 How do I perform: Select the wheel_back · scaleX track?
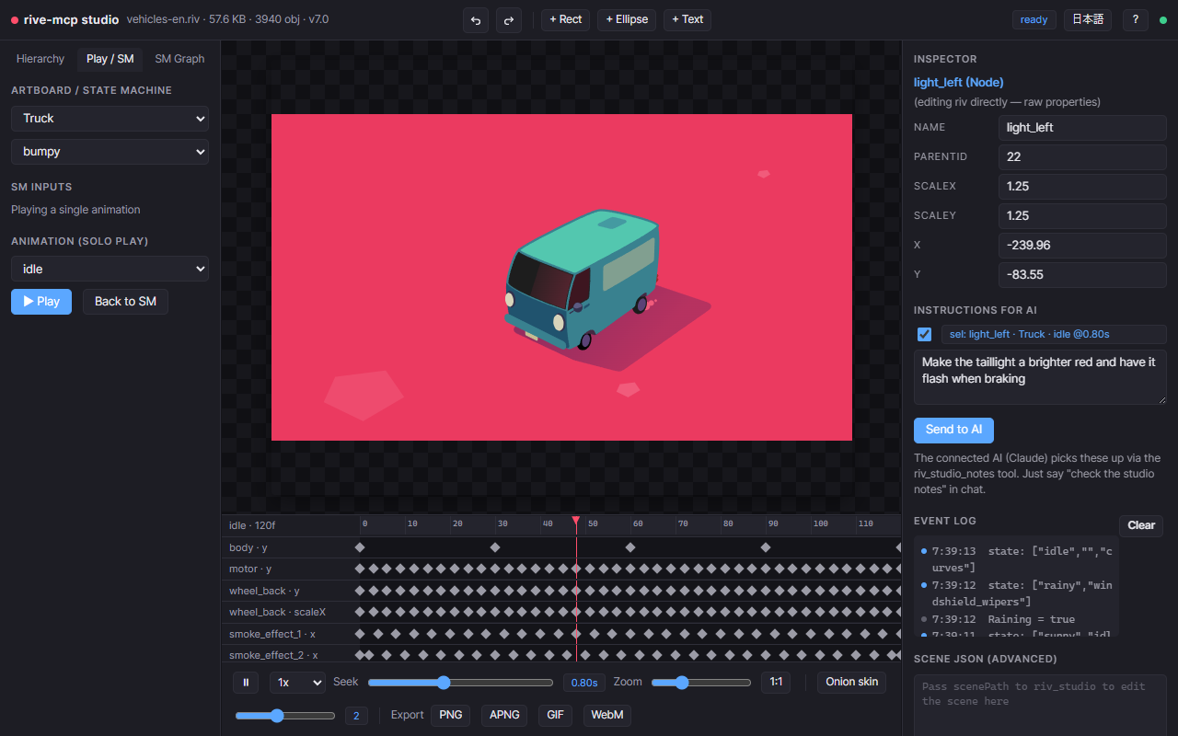[x=561, y=612]
